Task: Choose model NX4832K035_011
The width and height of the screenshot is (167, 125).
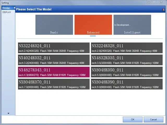Action: pyautogui.click(x=127, y=60)
